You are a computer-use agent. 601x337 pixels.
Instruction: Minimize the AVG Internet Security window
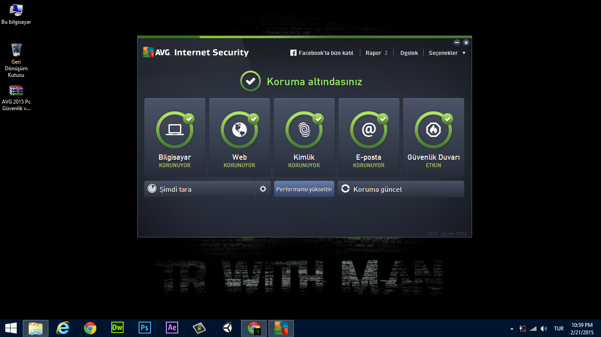(x=457, y=43)
